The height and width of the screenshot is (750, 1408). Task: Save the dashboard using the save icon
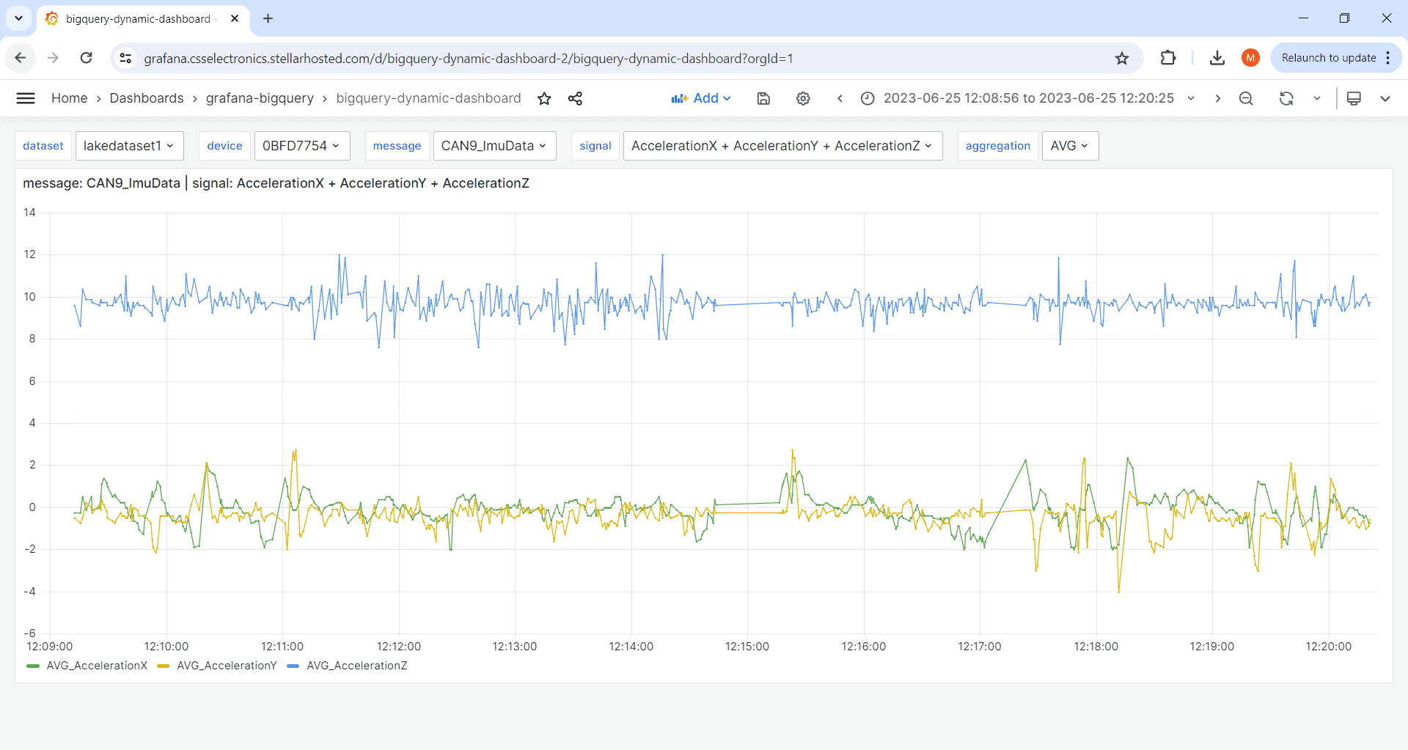tap(763, 98)
